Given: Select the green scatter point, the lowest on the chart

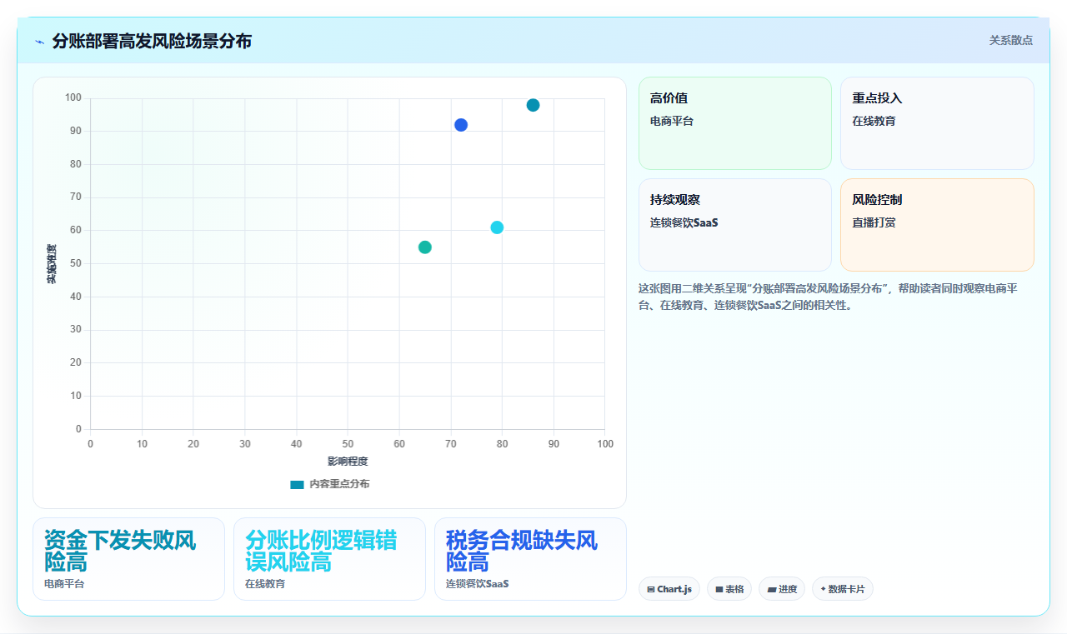Looking at the screenshot, I should pyautogui.click(x=425, y=247).
